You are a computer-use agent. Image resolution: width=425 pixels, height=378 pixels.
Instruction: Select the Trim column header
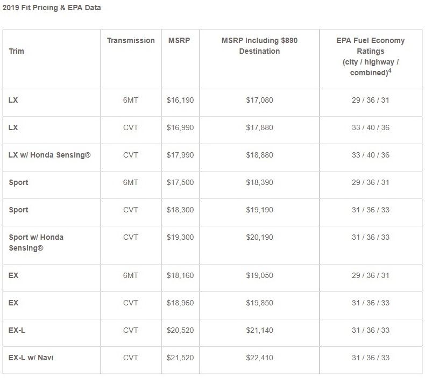[17, 51]
